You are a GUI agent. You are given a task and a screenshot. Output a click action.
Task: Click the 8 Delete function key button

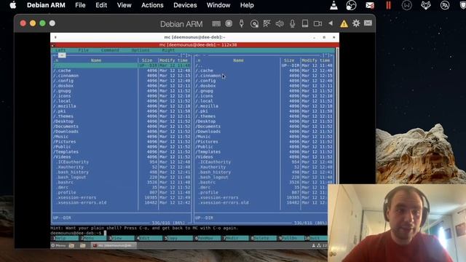click(264, 238)
